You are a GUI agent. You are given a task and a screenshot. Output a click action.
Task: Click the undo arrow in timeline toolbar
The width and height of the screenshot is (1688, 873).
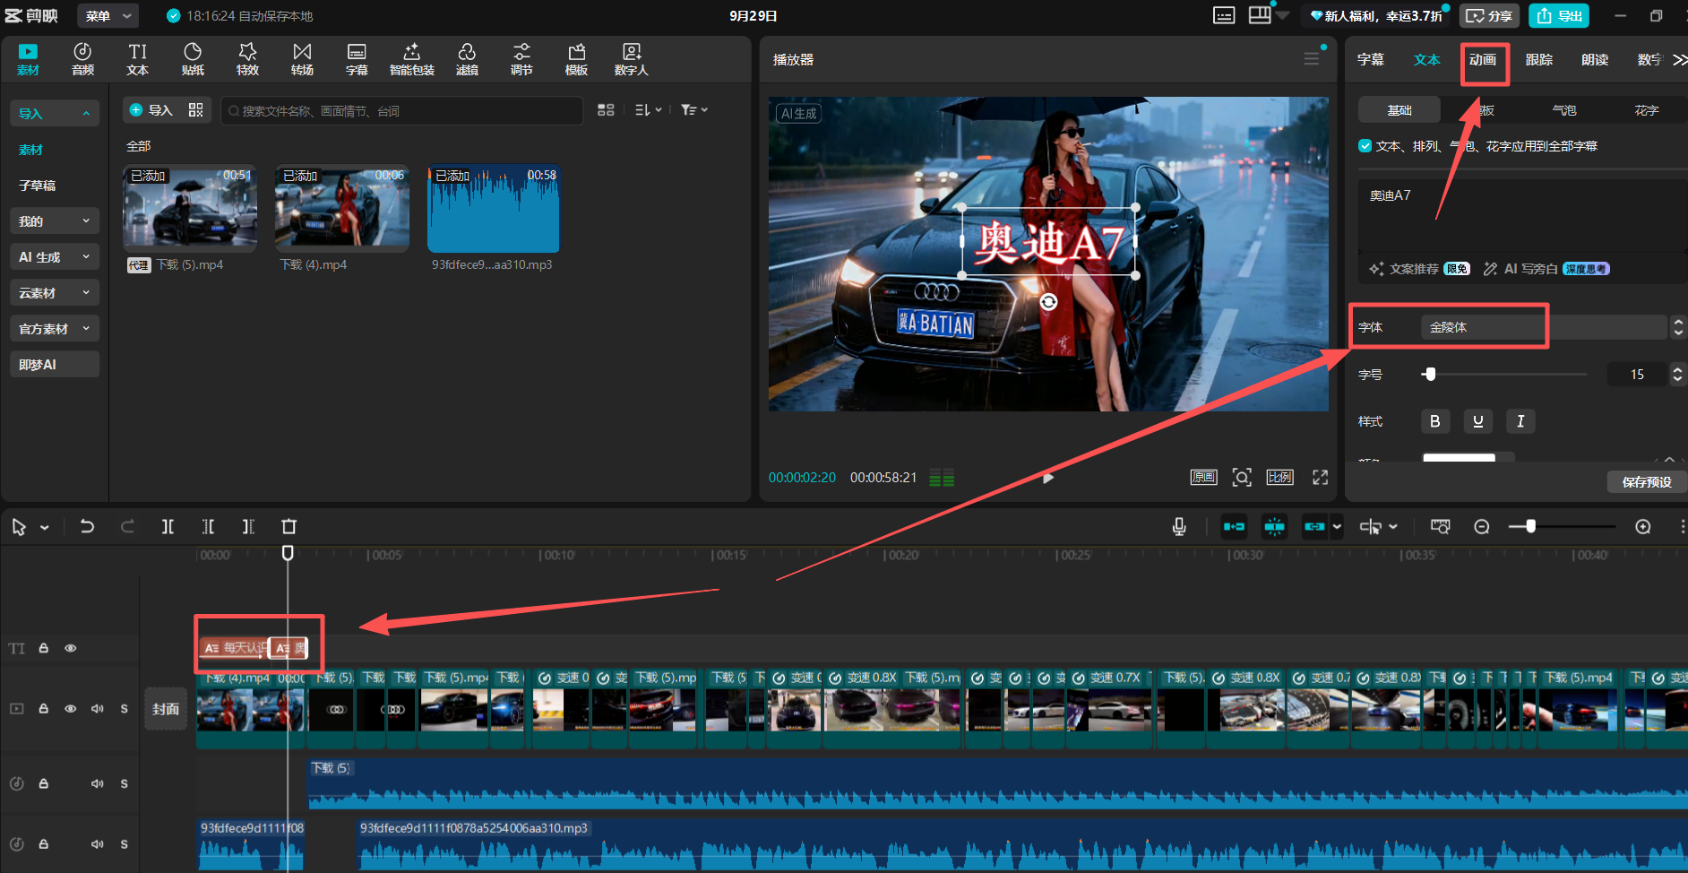87,527
